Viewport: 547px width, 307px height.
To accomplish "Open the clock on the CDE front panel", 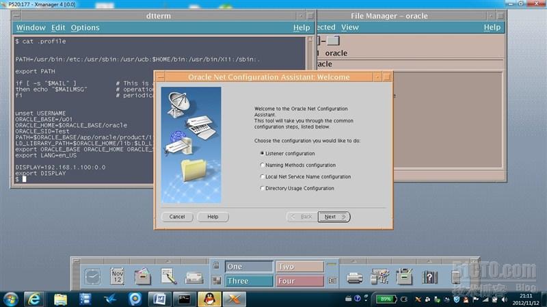I will (92, 277).
